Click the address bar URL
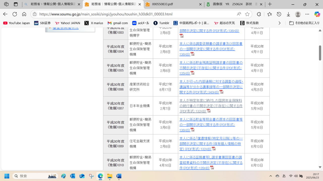323x181 pixels. (x=106, y=14)
